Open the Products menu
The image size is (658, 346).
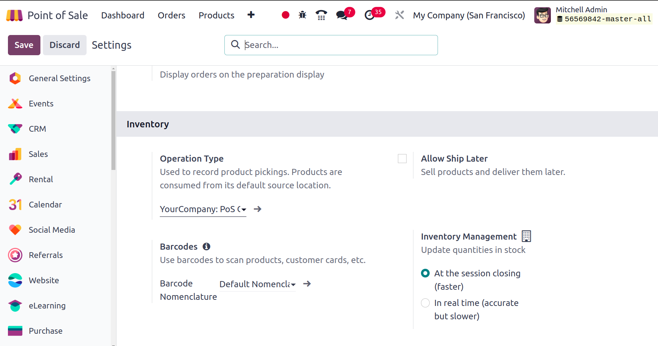pos(216,15)
